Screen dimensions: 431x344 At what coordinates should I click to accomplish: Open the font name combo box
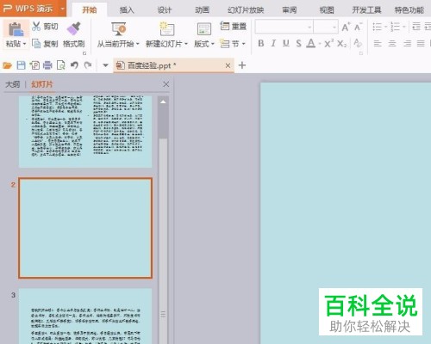pyautogui.click(x=284, y=28)
